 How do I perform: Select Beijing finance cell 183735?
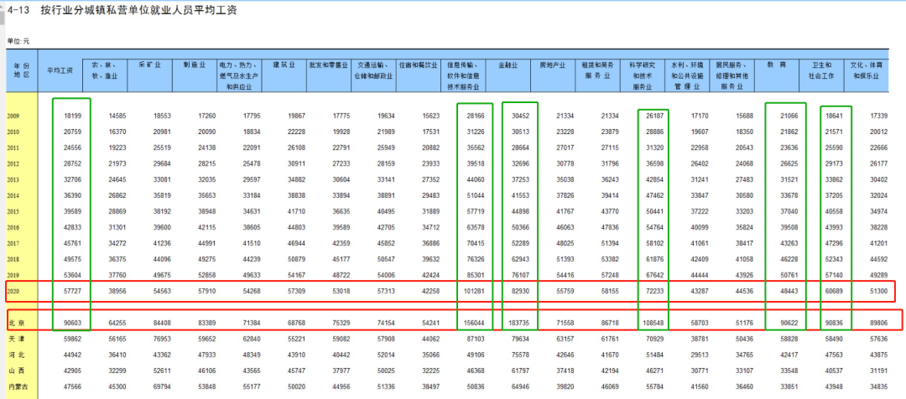pos(520,324)
